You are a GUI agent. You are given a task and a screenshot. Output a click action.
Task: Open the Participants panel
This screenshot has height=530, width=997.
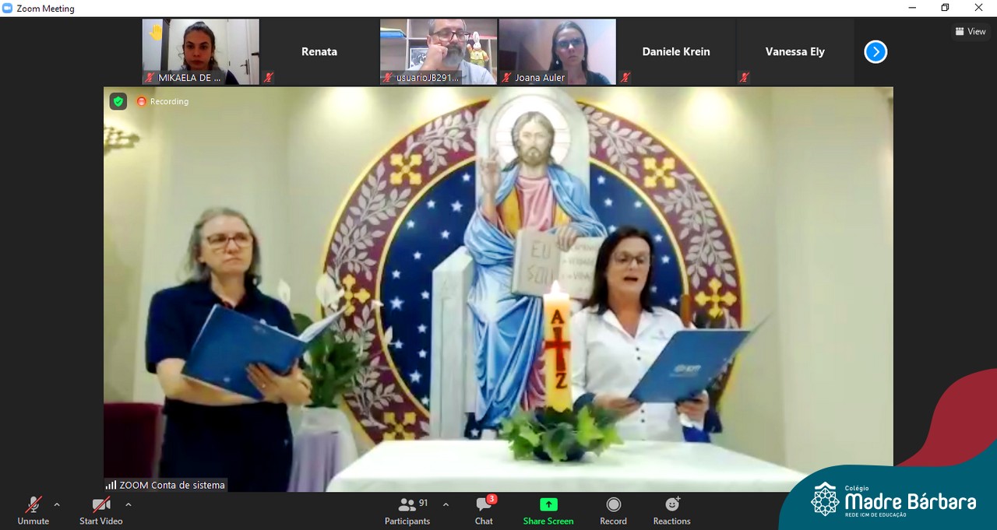[407, 511]
